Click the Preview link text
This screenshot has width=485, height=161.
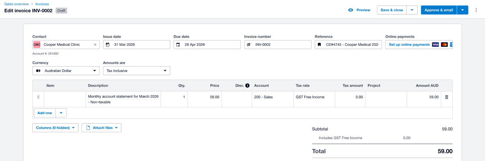tap(363, 10)
